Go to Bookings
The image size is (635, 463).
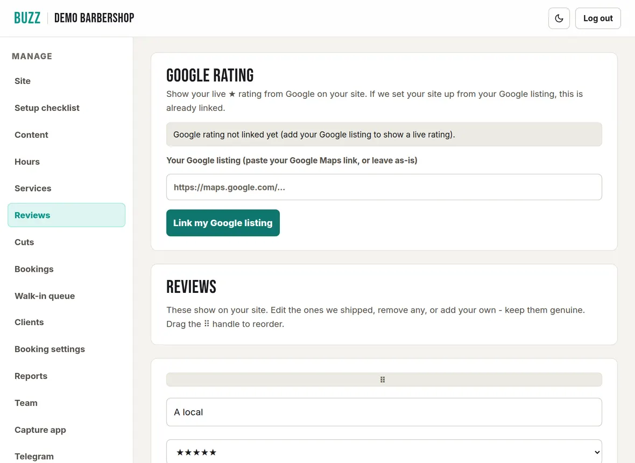coord(66,269)
